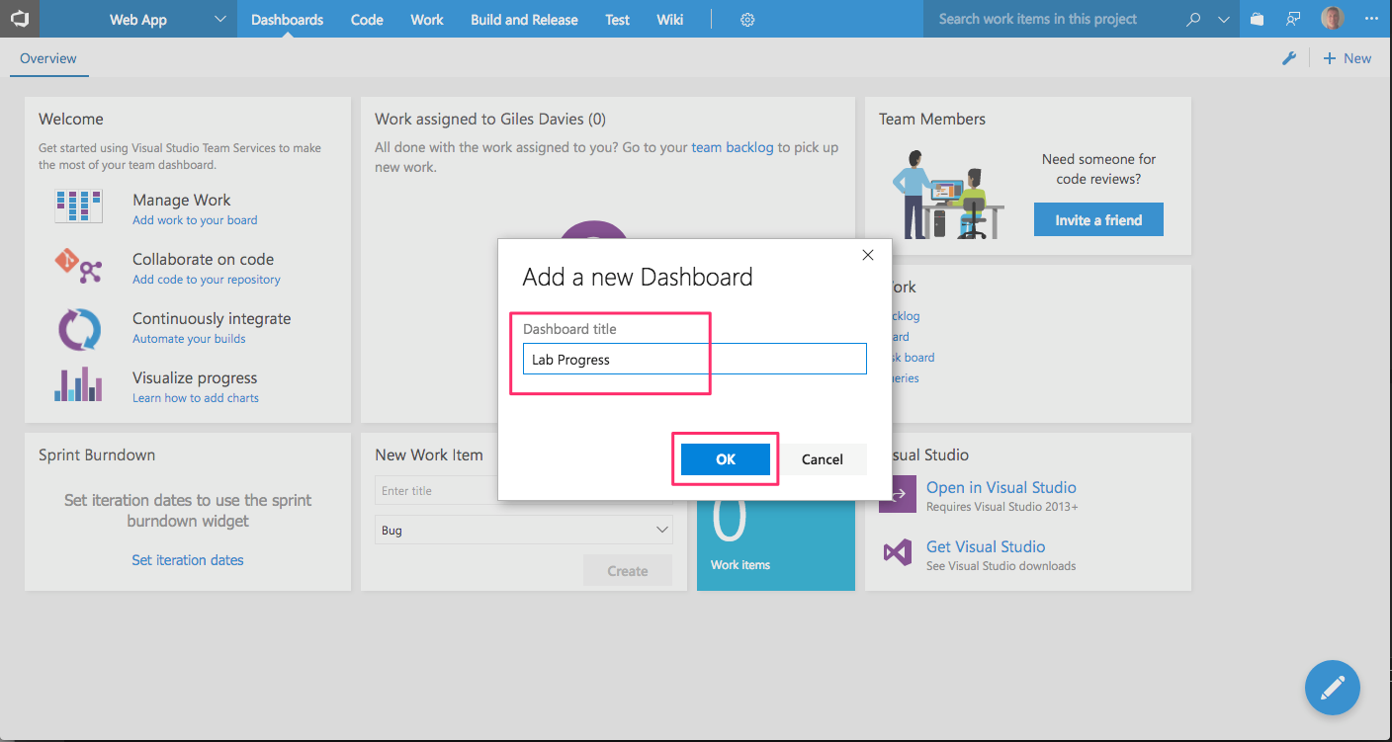Image resolution: width=1392 pixels, height=742 pixels.
Task: Open the Bug work item type dropdown
Action: pos(524,530)
